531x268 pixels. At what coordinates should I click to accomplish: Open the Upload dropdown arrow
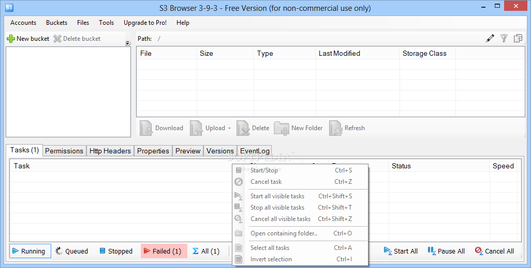(229, 129)
